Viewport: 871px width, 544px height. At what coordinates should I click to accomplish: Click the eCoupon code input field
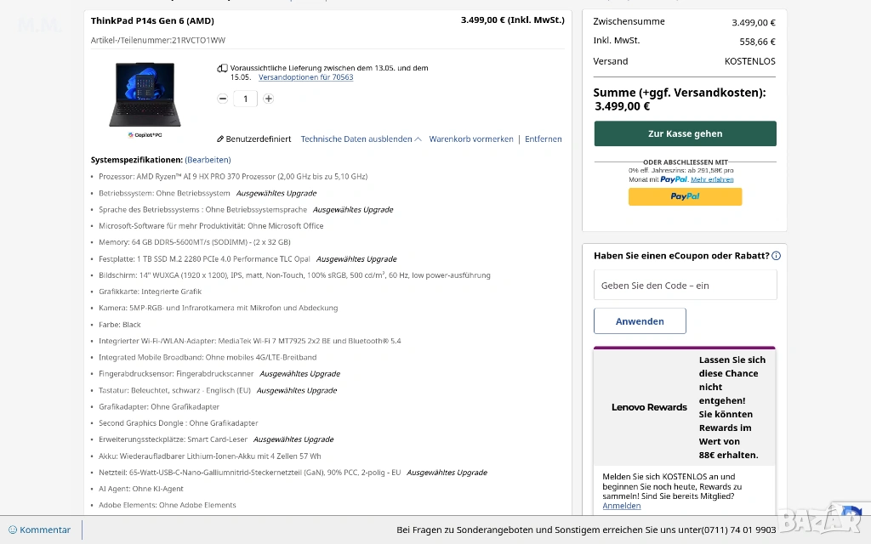685,286
